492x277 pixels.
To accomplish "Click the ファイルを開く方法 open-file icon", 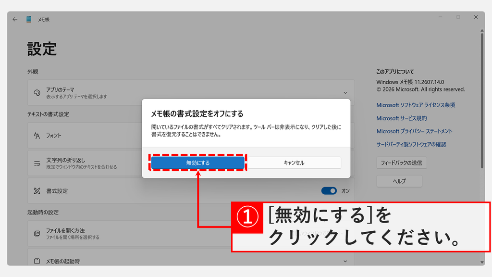I will (37, 233).
